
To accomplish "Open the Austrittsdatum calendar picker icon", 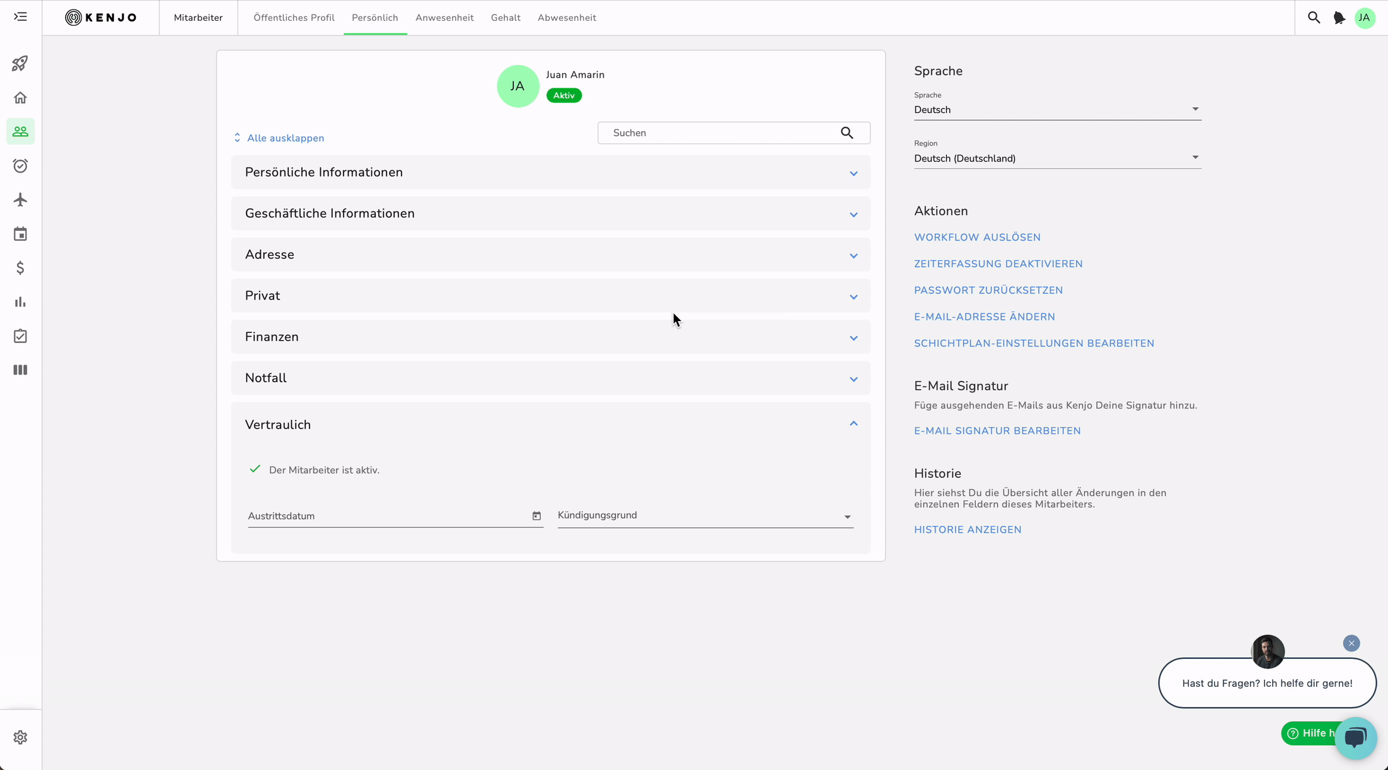I will coord(536,516).
